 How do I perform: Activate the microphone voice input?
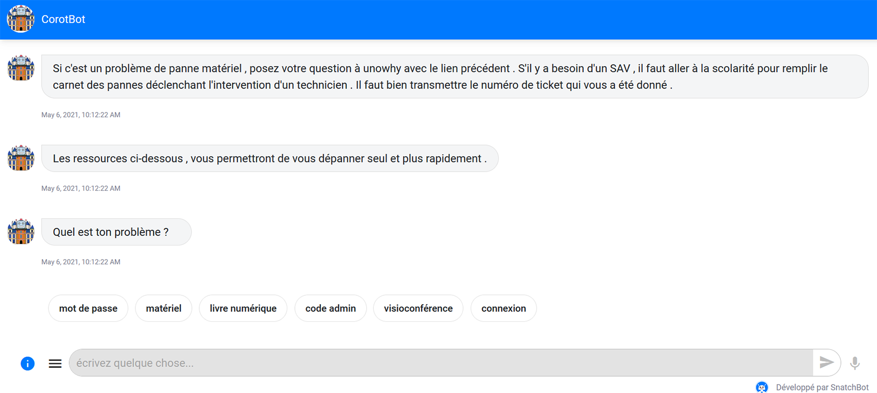[x=855, y=363]
